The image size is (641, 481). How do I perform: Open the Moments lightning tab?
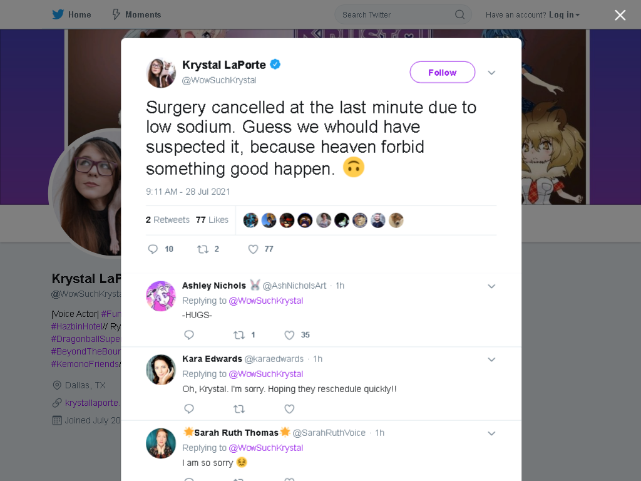tap(136, 15)
